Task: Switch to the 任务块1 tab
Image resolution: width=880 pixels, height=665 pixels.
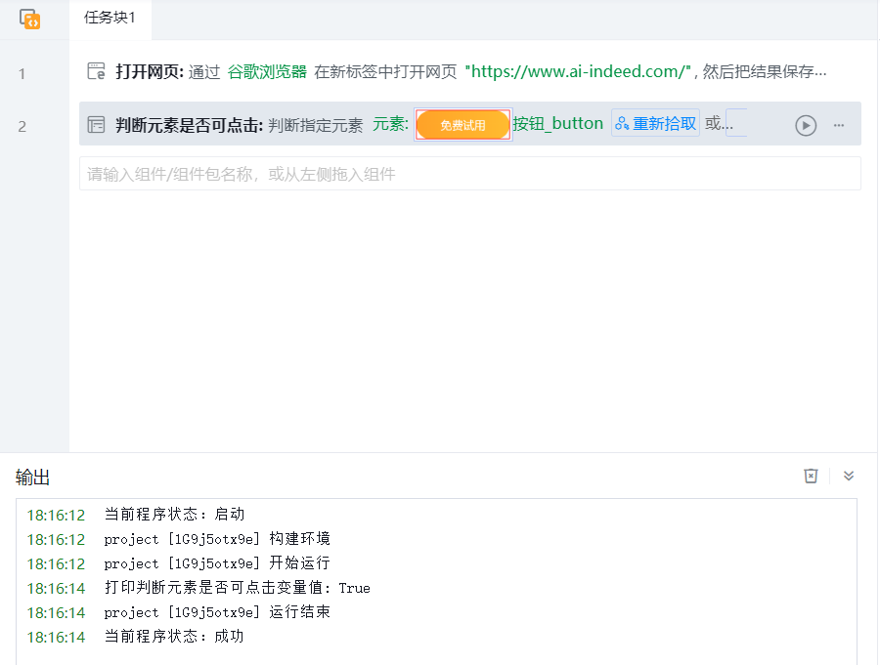Action: (110, 19)
